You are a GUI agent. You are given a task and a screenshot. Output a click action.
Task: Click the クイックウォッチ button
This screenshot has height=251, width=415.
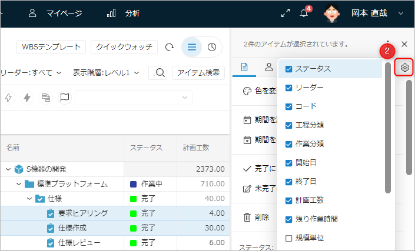click(x=124, y=47)
